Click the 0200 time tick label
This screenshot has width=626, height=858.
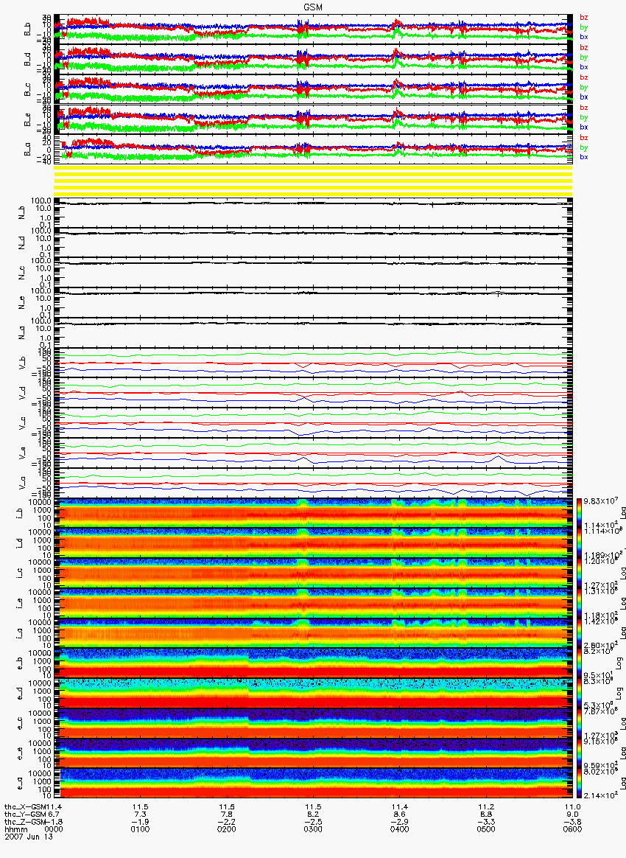click(x=227, y=829)
